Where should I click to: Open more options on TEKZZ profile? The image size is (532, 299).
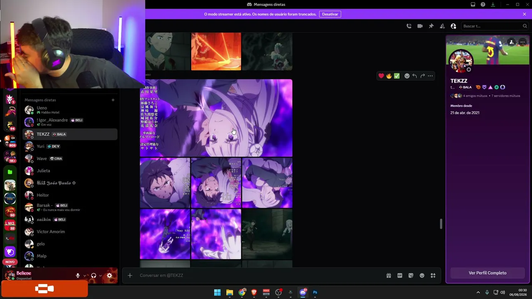[522, 42]
